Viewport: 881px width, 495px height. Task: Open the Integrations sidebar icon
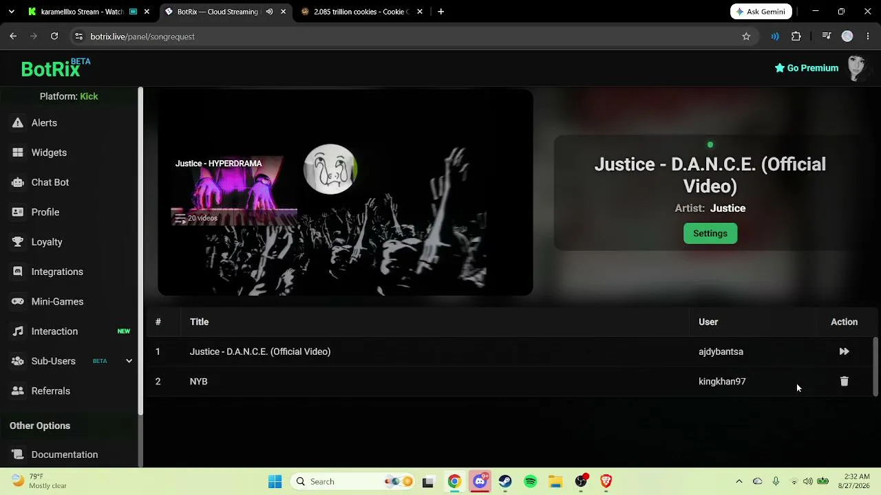[18, 272]
